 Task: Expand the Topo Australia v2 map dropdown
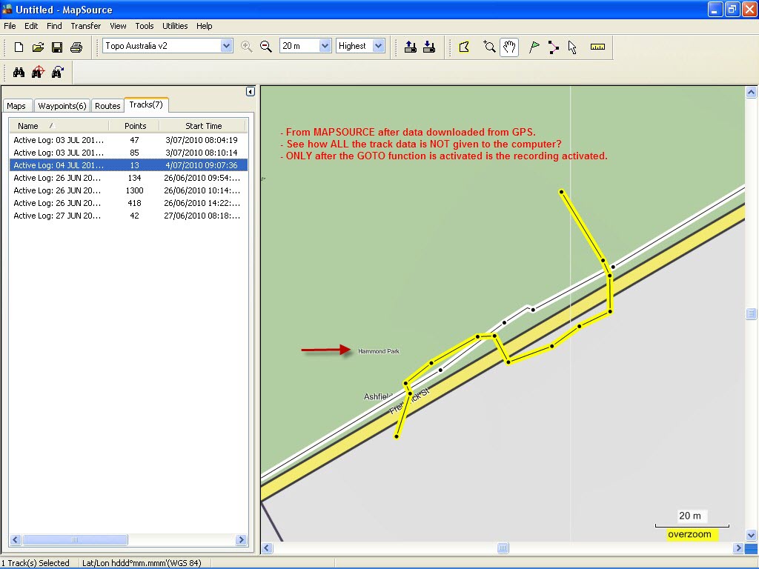pos(226,46)
